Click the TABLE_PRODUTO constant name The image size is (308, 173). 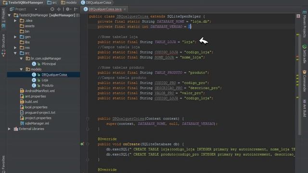[168, 73]
